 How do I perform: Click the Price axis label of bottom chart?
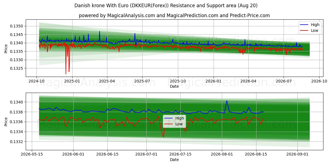coord(6,121)
